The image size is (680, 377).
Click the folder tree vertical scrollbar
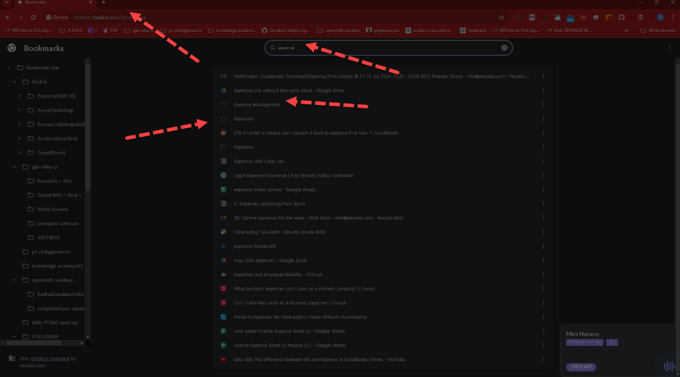point(88,125)
